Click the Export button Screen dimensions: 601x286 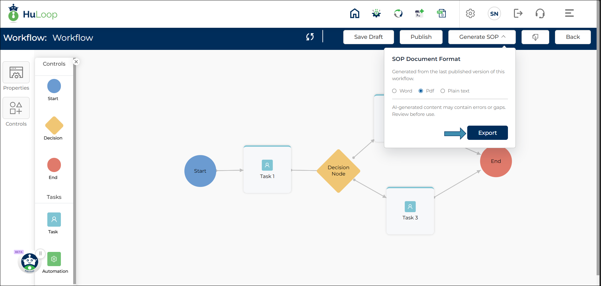point(487,133)
